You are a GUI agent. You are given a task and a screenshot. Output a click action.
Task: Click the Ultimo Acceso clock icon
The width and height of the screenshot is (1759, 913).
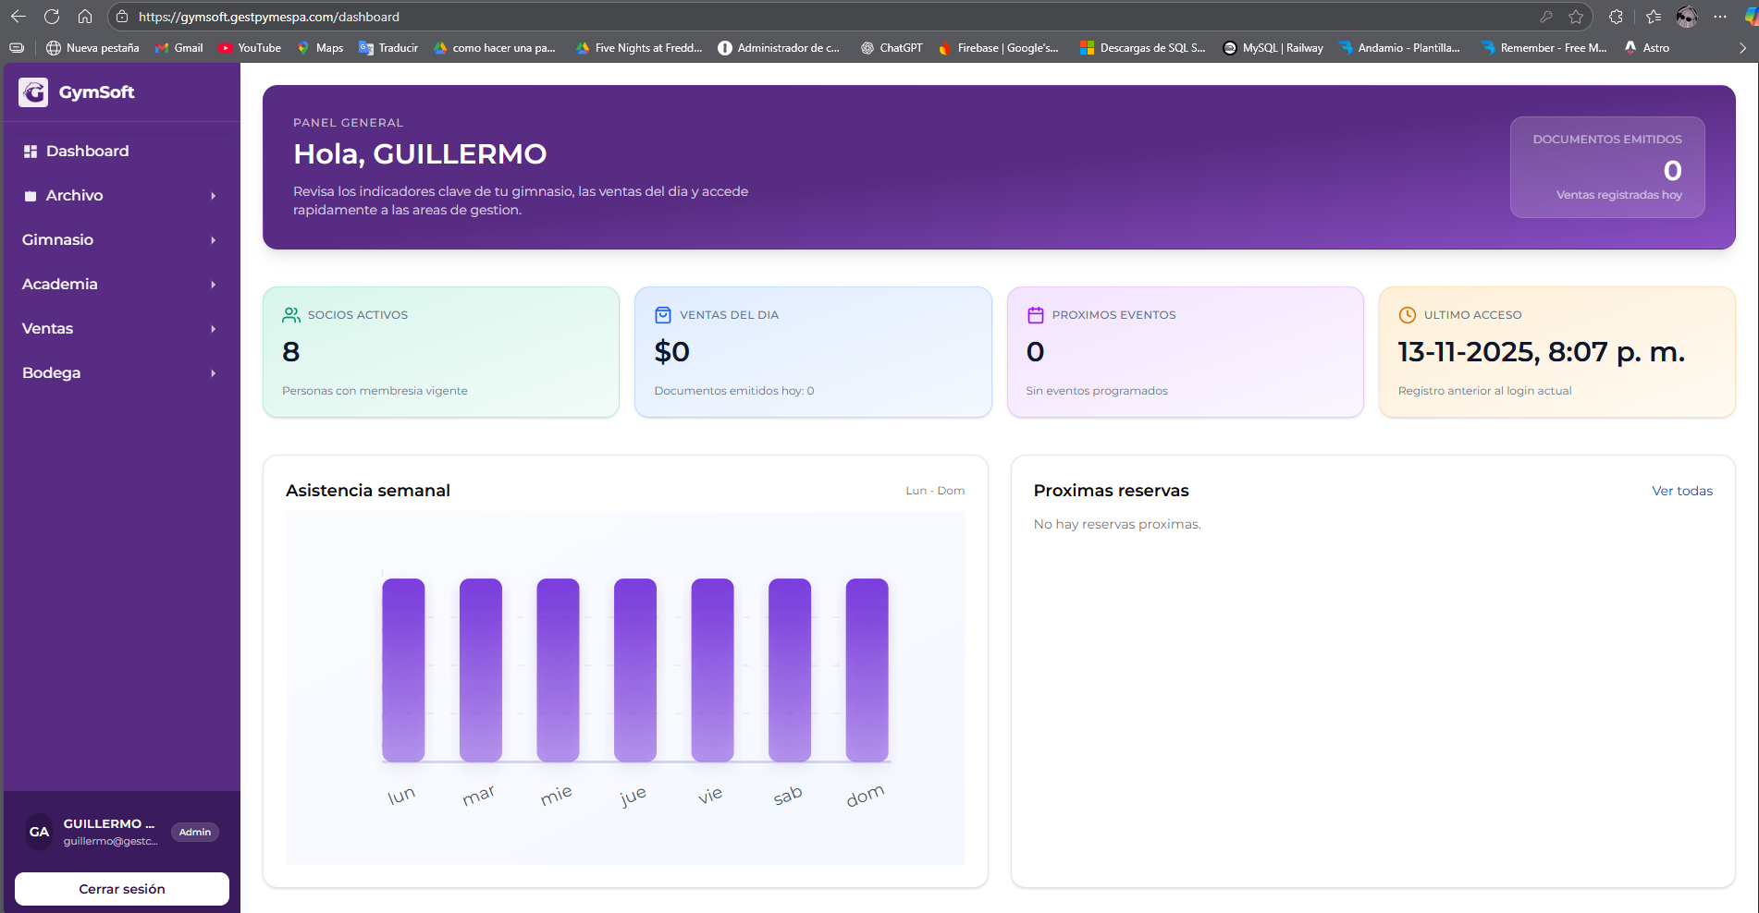1408,315
